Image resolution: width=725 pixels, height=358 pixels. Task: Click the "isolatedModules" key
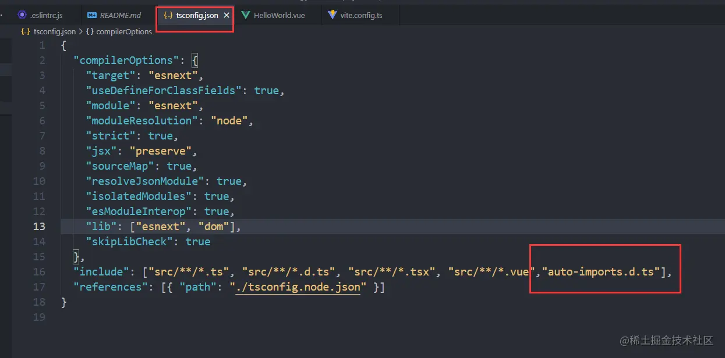139,196
